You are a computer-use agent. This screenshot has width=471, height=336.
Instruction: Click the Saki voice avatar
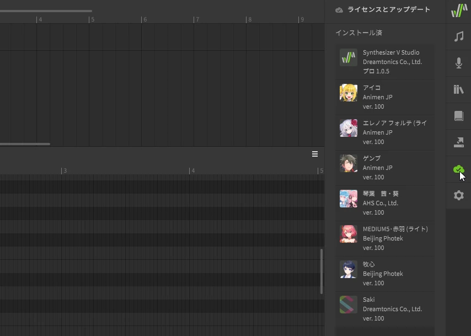click(349, 305)
